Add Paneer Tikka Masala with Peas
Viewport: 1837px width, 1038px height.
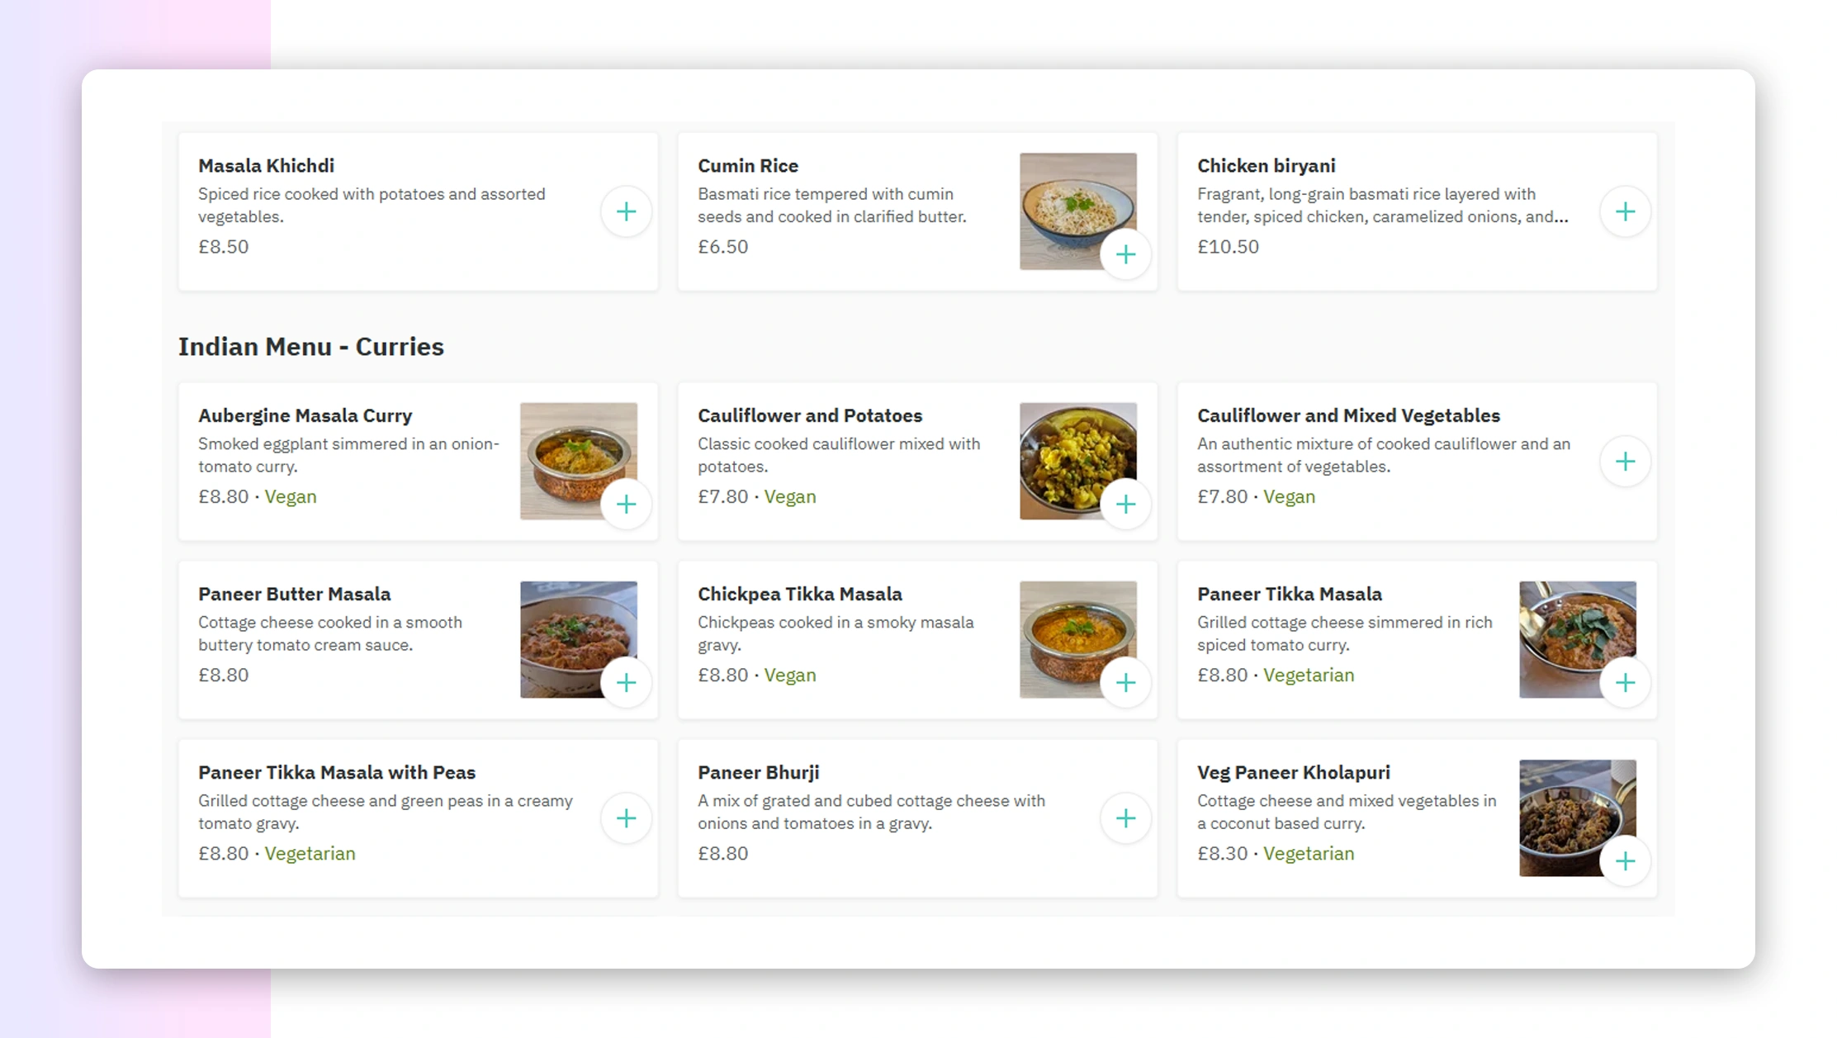tap(626, 818)
